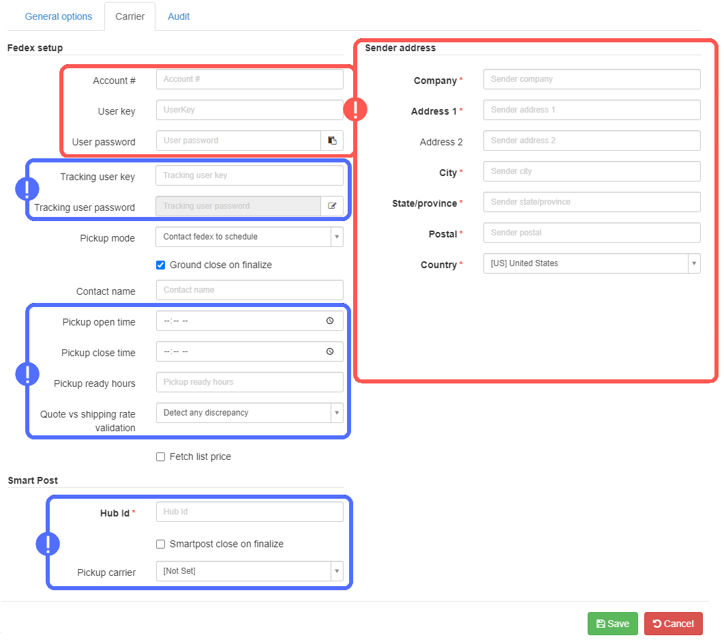Image resolution: width=724 pixels, height=640 pixels.
Task: Click the Contact name label
Action: [x=106, y=291]
